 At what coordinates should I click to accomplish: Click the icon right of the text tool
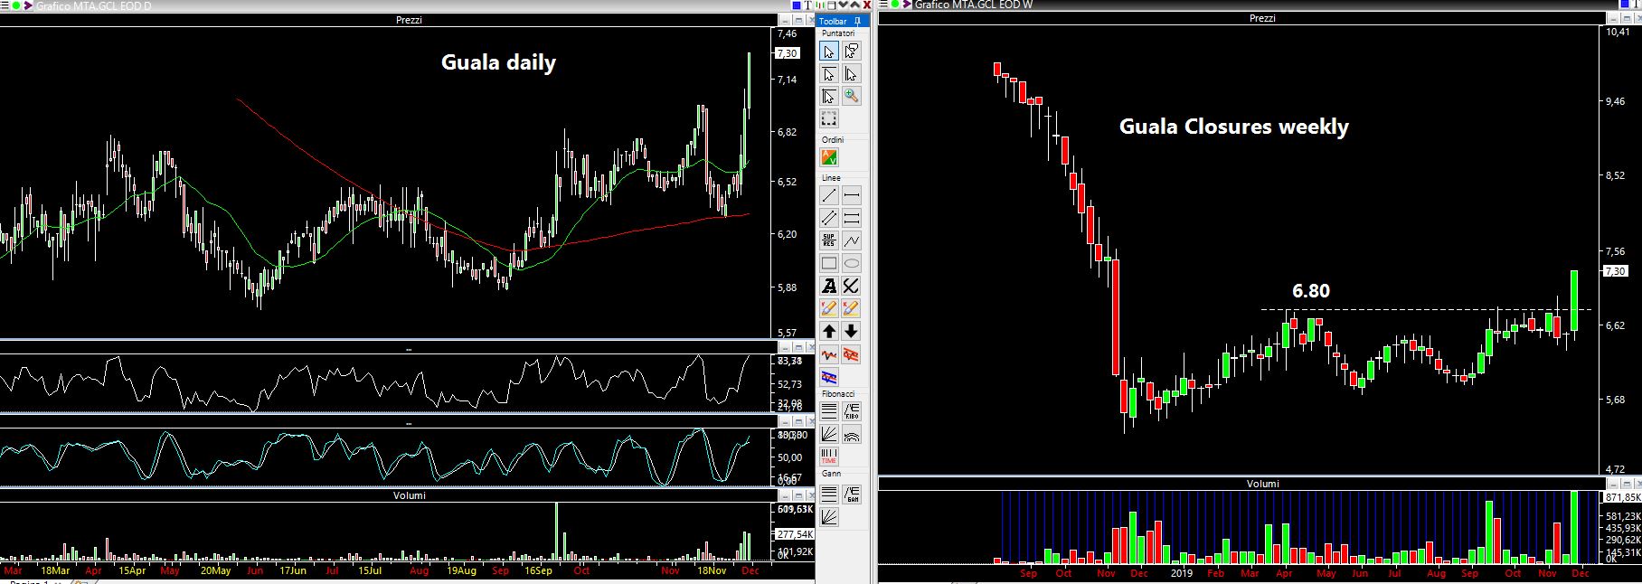click(x=851, y=286)
